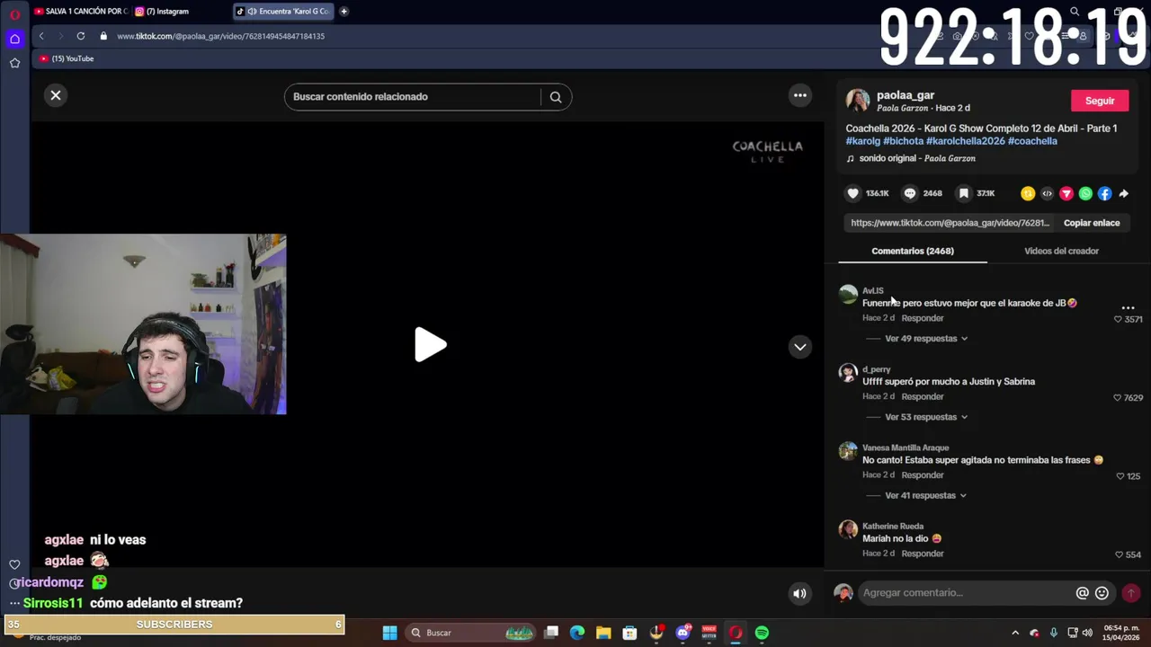Share the video to WhatsApp

point(1085,193)
